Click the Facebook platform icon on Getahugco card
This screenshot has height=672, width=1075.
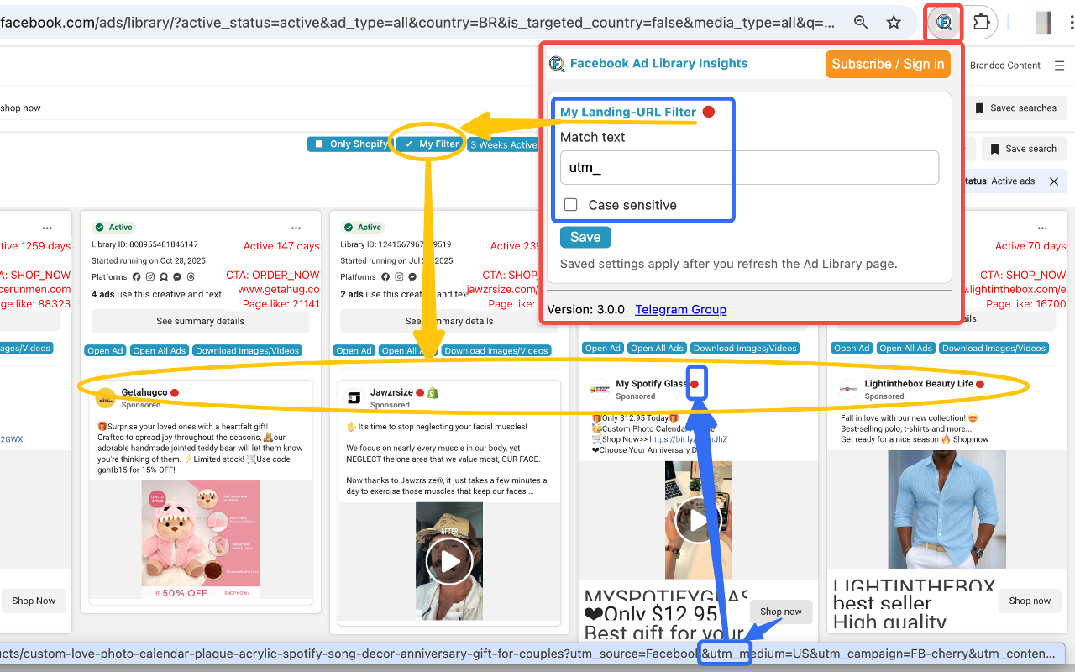pos(137,276)
